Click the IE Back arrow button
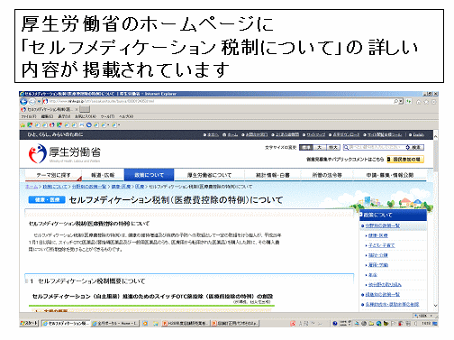This screenshot has width=454, height=340. tap(23, 102)
